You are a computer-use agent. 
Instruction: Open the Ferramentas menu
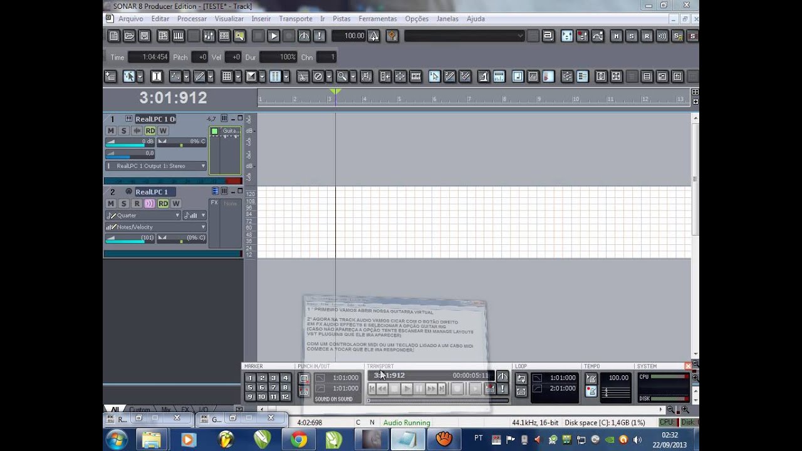(377, 19)
